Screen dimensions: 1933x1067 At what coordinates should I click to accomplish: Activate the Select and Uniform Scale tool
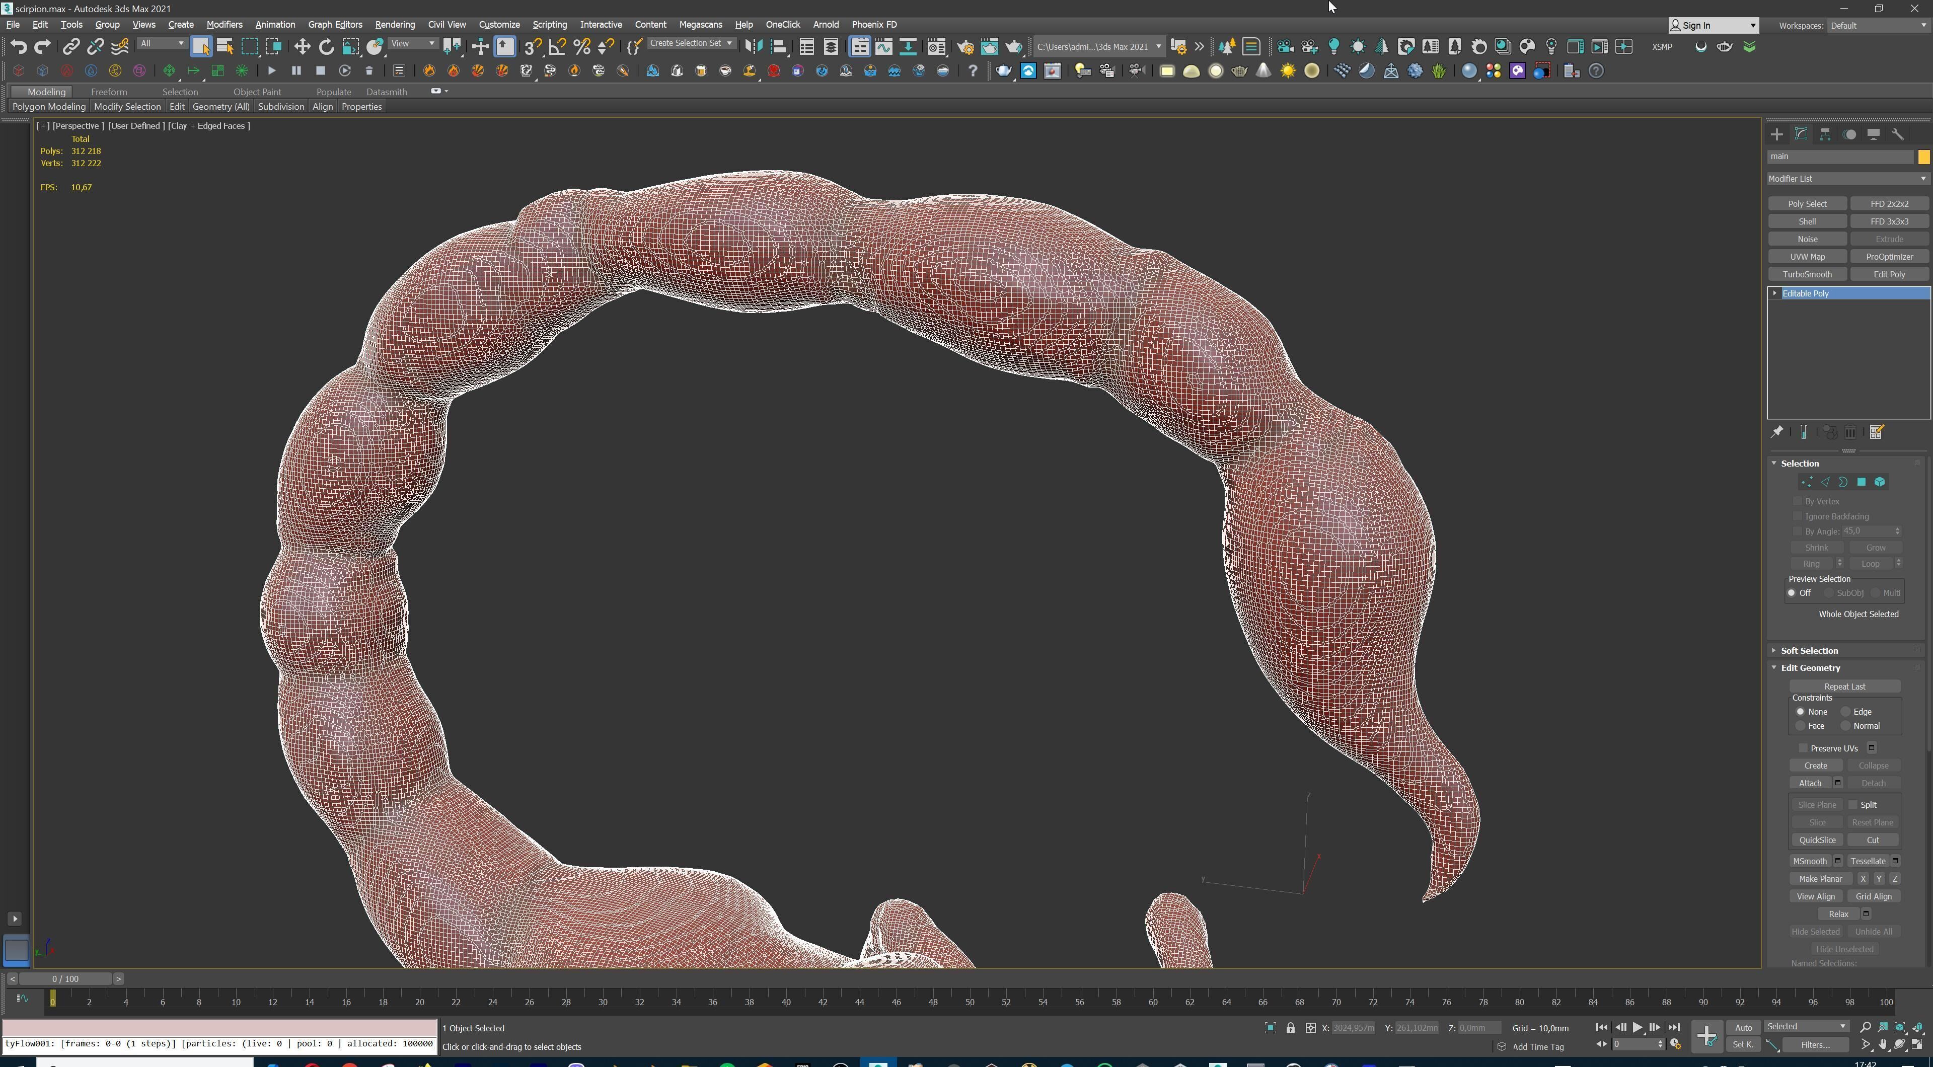pos(350,47)
